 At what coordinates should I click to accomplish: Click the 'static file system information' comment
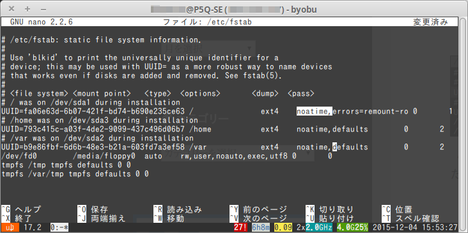click(x=133, y=40)
